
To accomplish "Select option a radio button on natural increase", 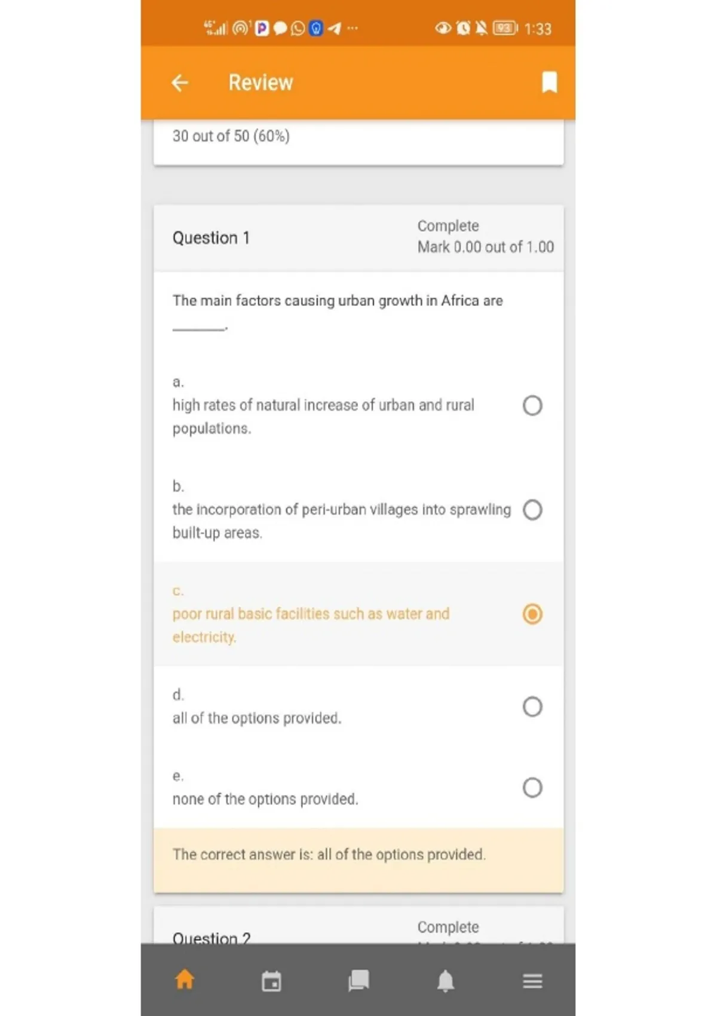I will click(532, 406).
